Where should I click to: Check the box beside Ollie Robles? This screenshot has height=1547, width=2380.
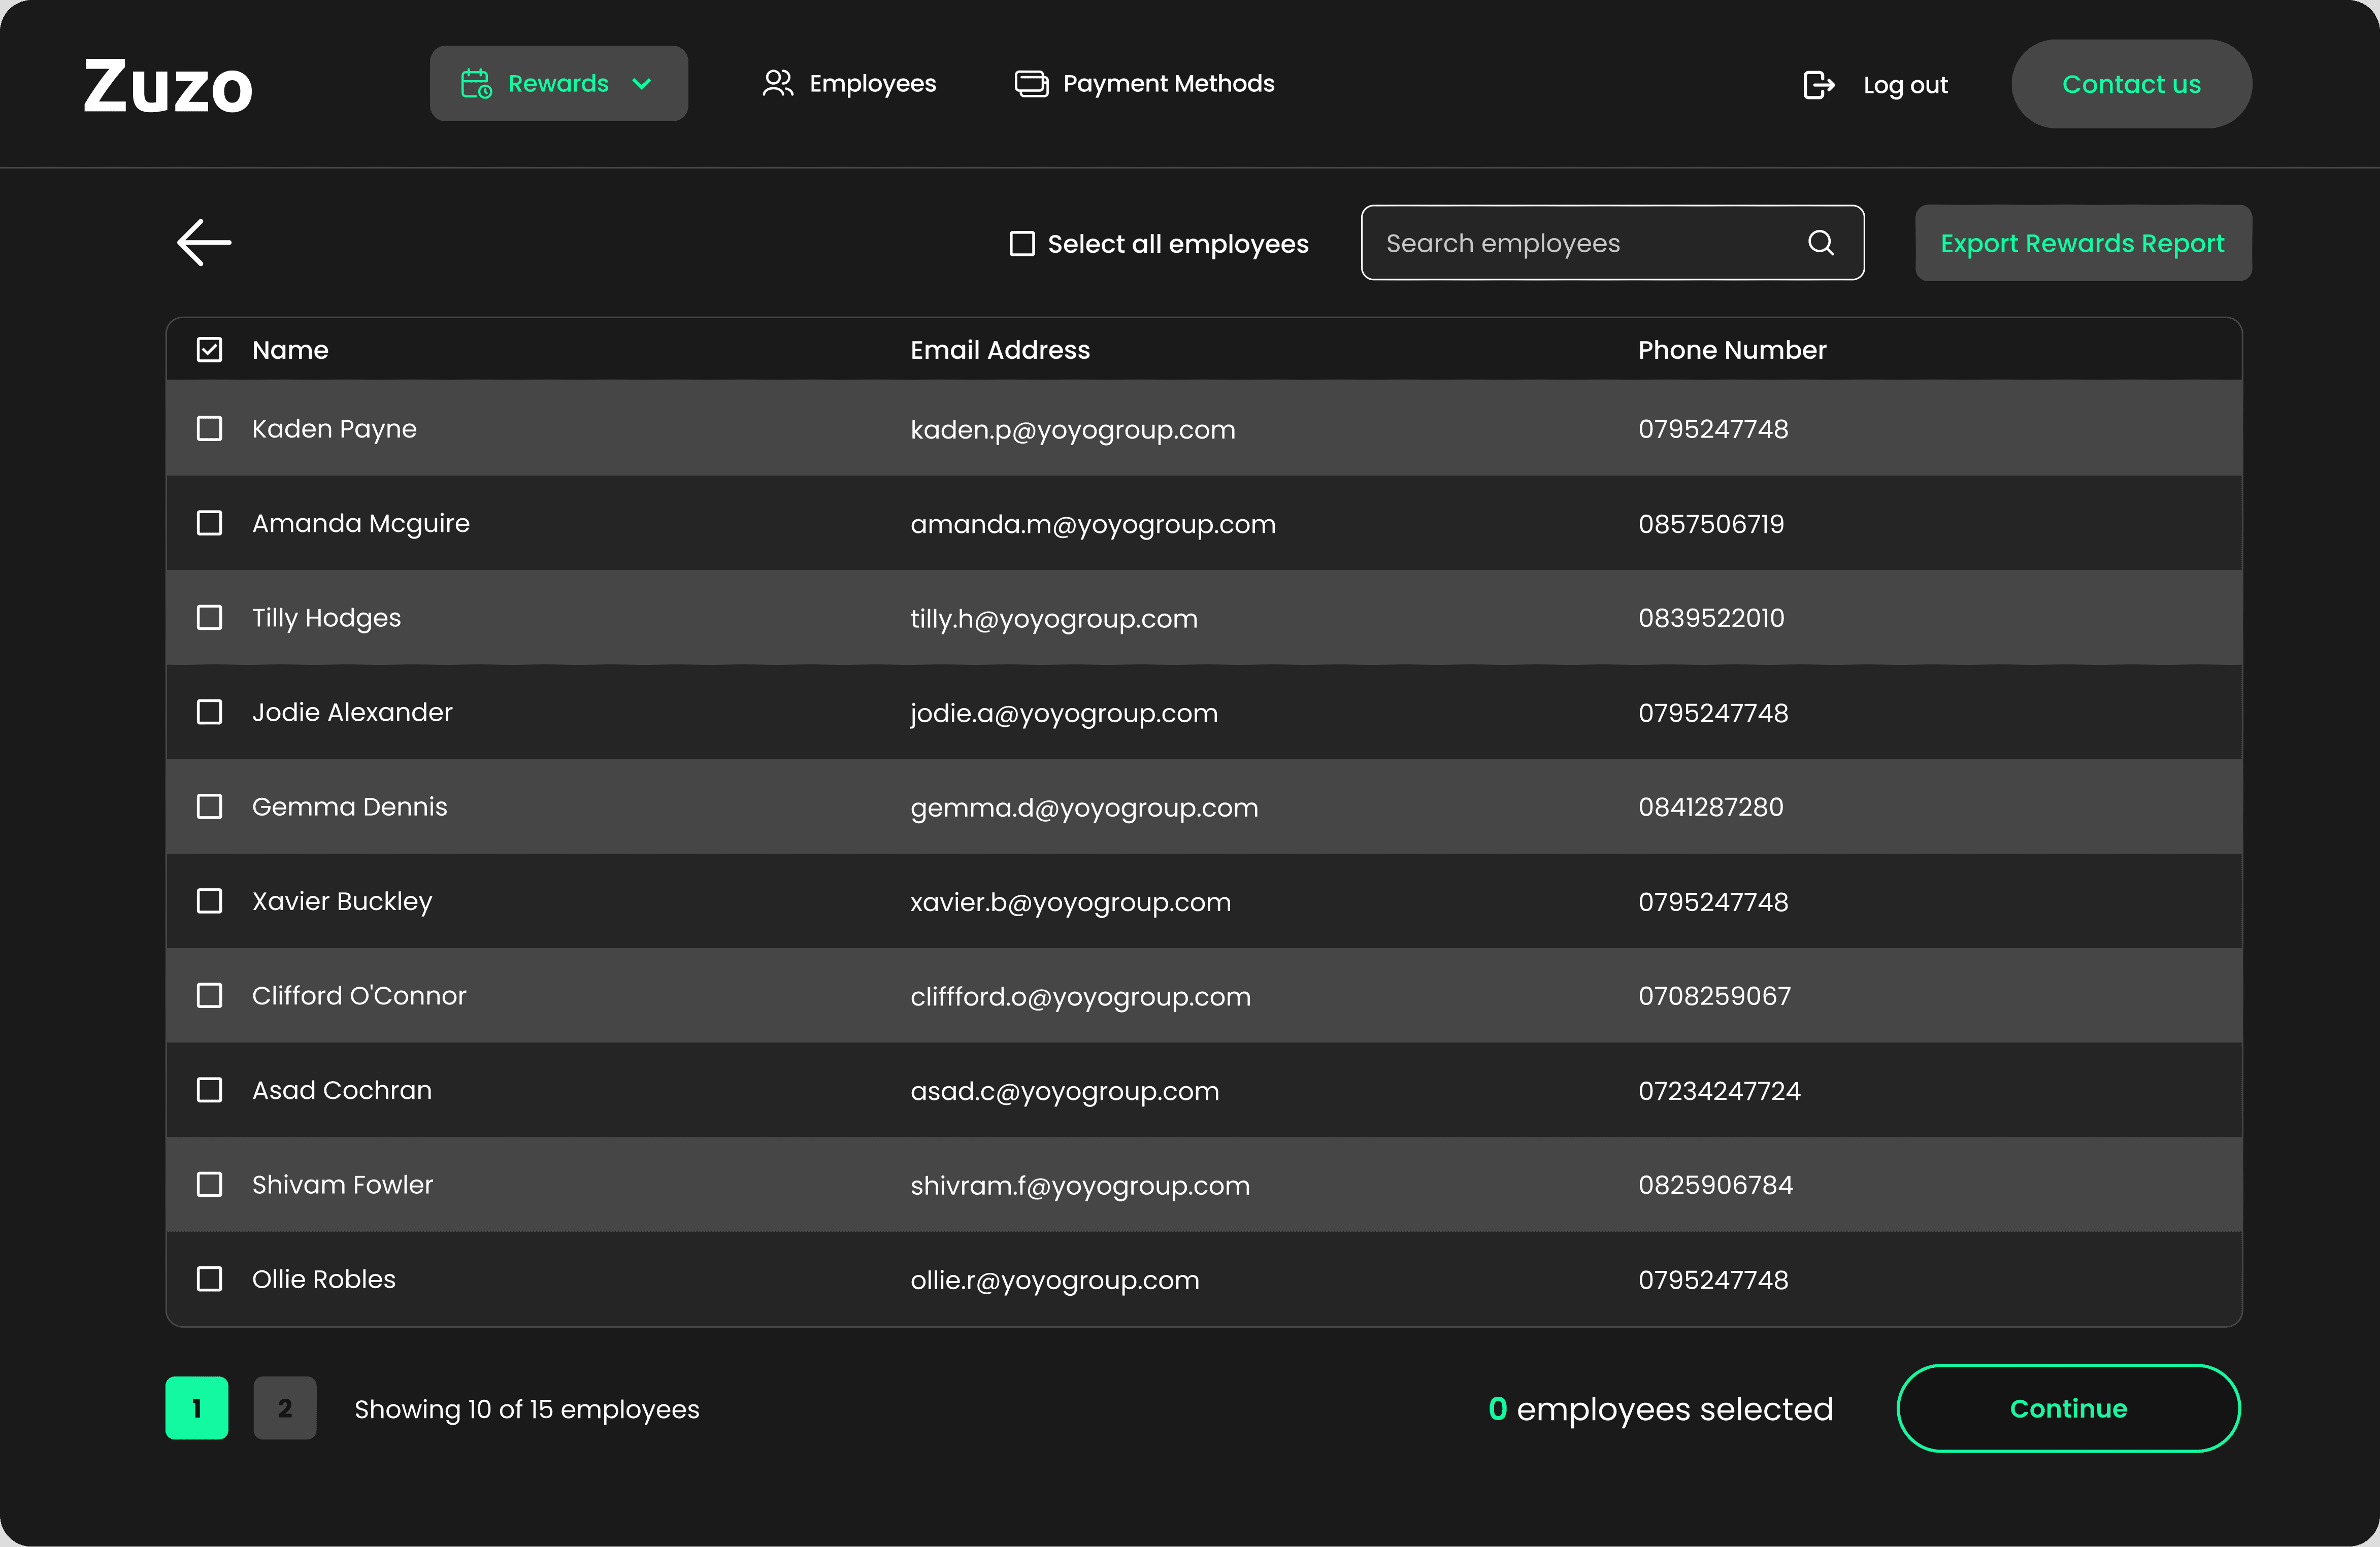tap(209, 1279)
